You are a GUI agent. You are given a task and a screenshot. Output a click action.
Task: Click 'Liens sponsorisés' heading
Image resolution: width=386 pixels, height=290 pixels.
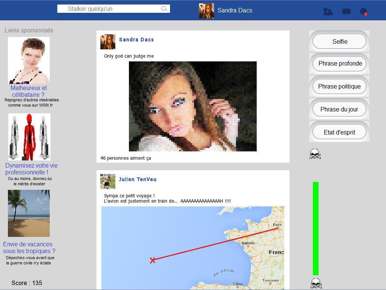[29, 30]
